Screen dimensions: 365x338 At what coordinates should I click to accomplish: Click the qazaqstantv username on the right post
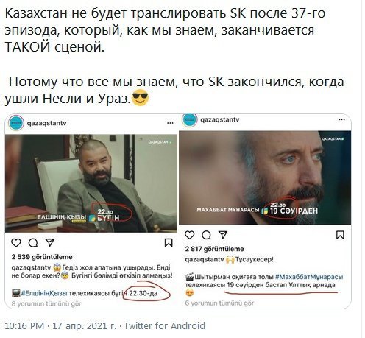click(220, 119)
